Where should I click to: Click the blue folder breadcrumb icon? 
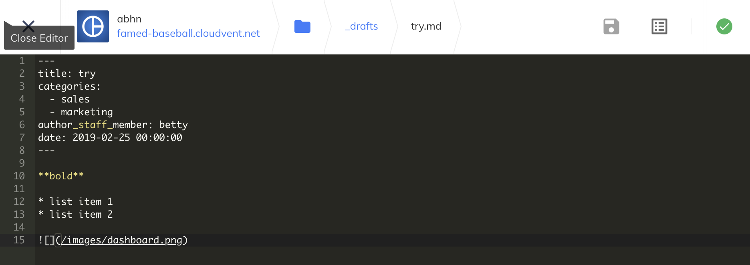[x=302, y=26]
